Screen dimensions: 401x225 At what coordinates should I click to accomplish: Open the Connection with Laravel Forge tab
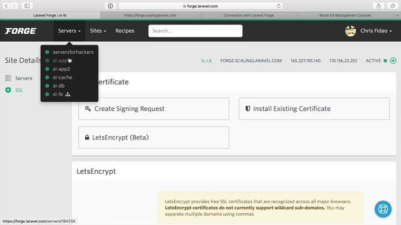[249, 15]
